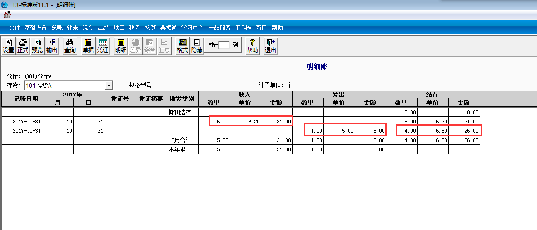Open the 帮助 help icon
Image resolution: width=537 pixels, height=230 pixels.
(252, 46)
